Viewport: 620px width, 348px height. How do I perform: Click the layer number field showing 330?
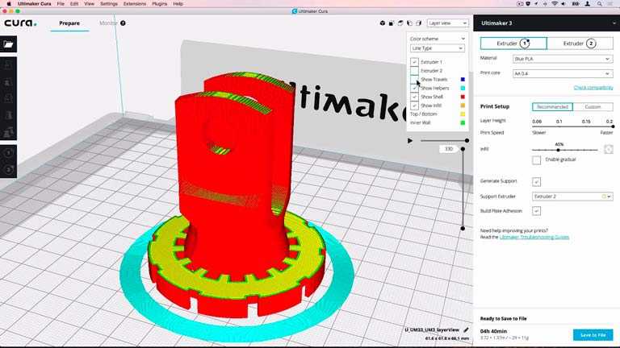tap(449, 149)
